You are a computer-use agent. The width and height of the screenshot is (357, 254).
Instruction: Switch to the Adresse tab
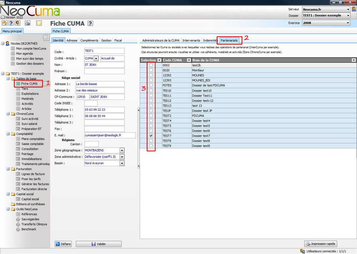coord(72,40)
